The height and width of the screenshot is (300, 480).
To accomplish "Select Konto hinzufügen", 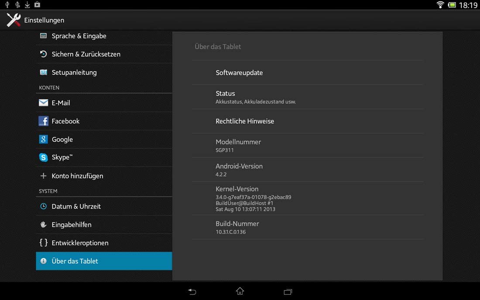I will 104,176.
